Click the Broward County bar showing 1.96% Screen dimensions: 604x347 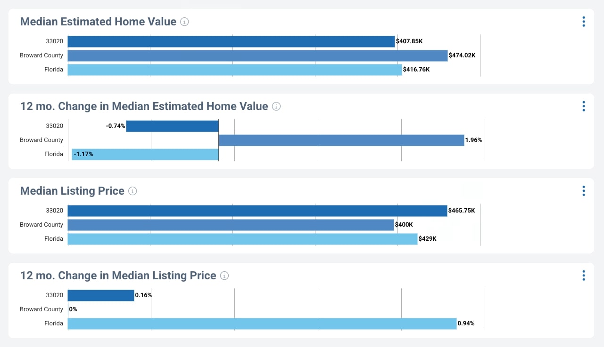point(341,140)
